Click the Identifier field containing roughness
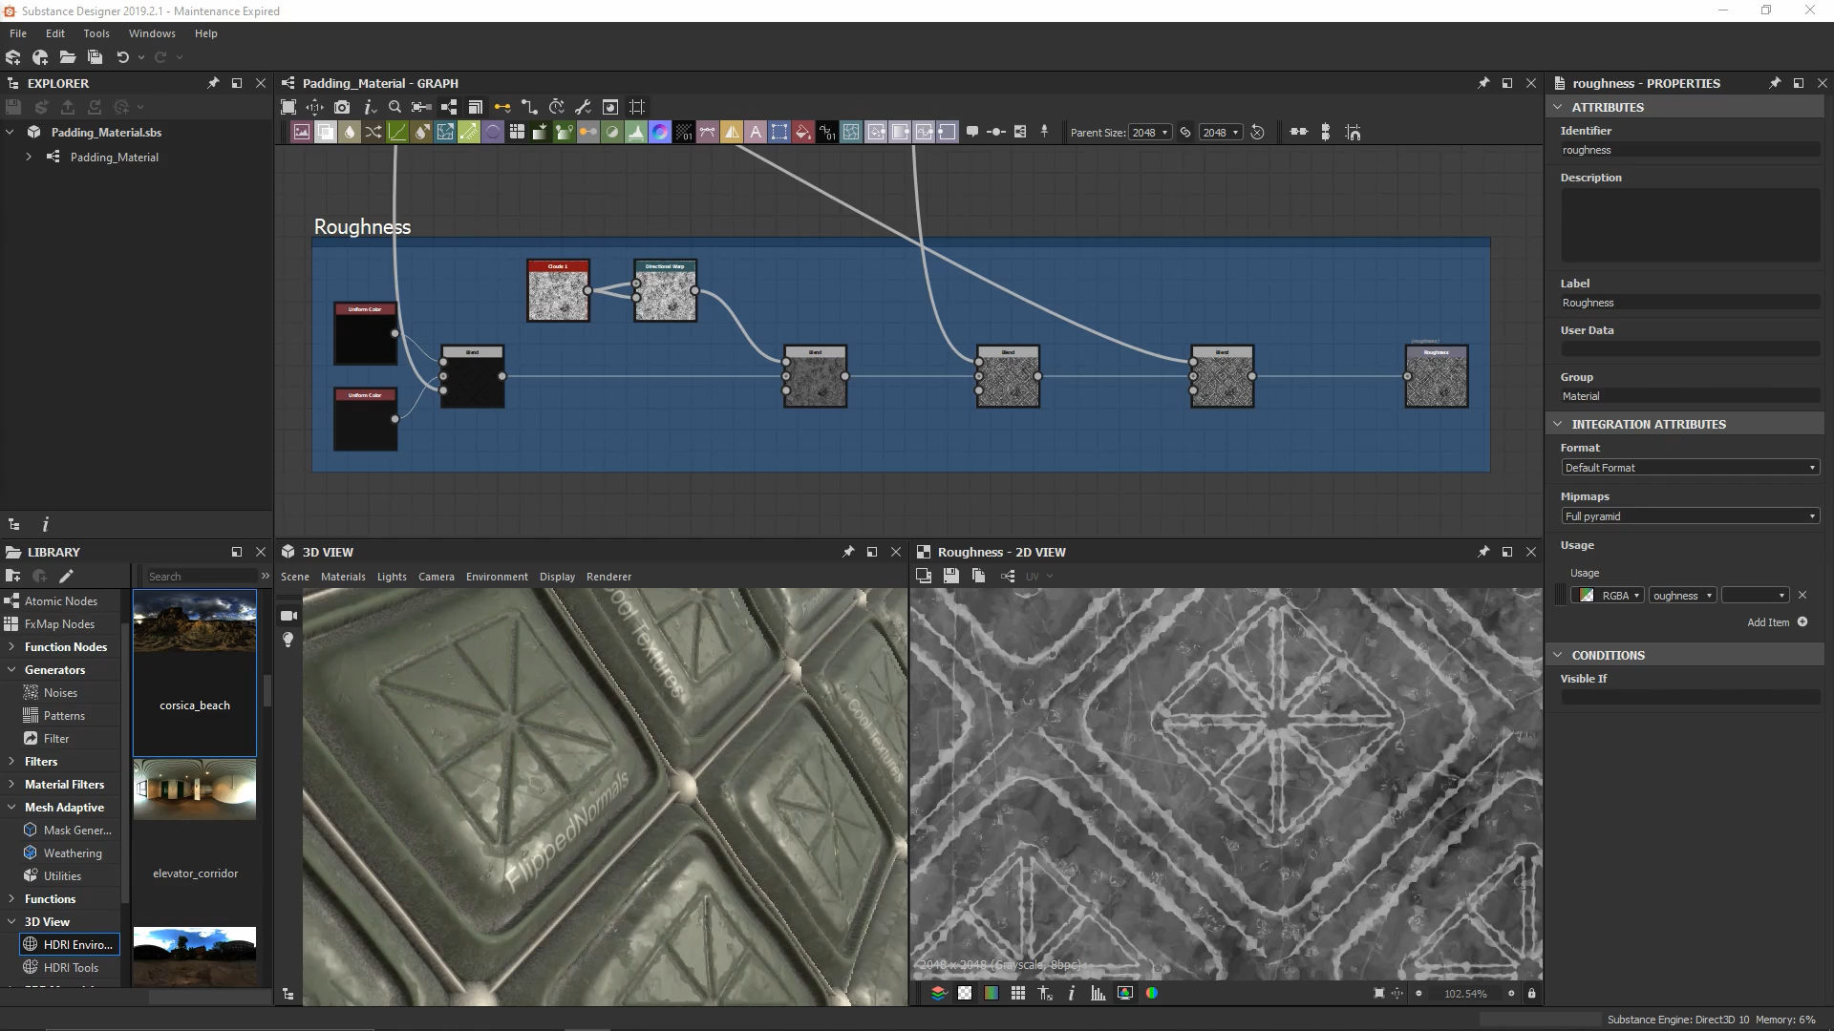The width and height of the screenshot is (1834, 1031). coord(1690,150)
